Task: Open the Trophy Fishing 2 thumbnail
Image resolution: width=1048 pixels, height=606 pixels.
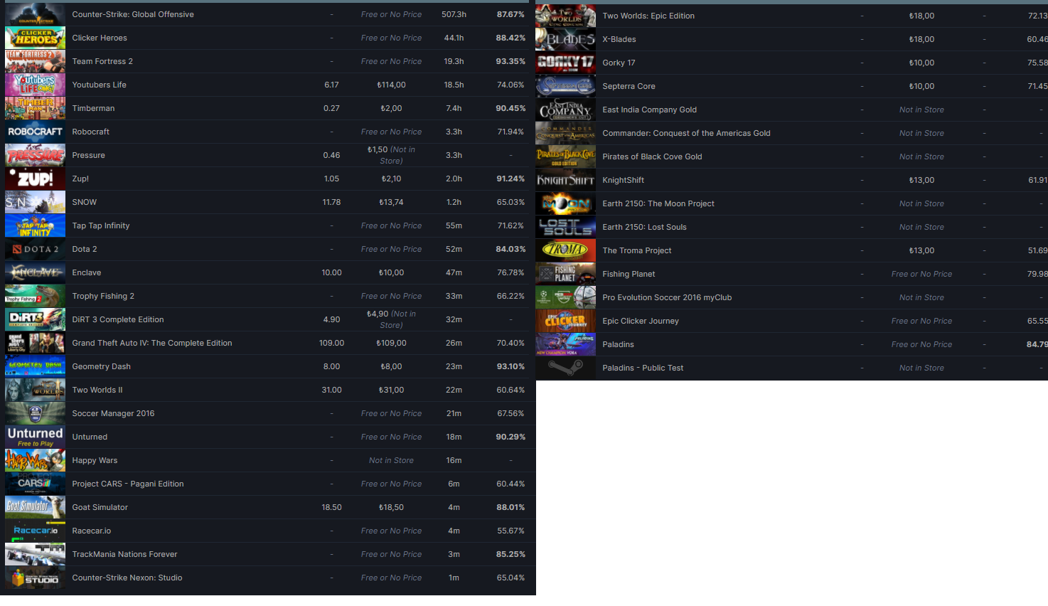Action: tap(35, 296)
